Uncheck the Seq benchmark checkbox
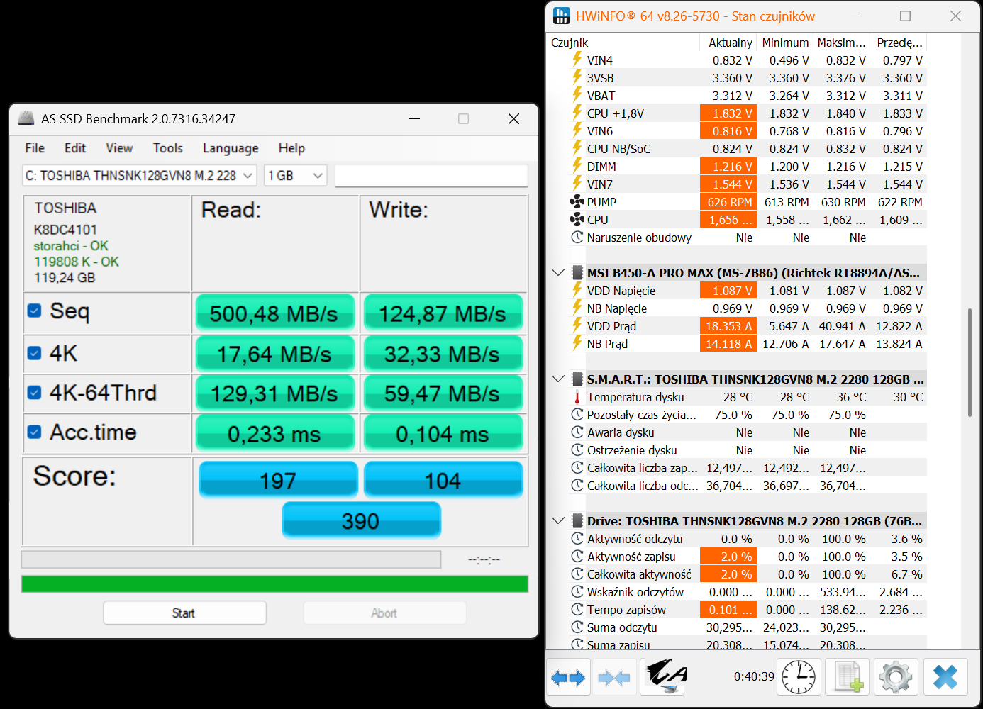The width and height of the screenshot is (983, 709). tap(34, 311)
